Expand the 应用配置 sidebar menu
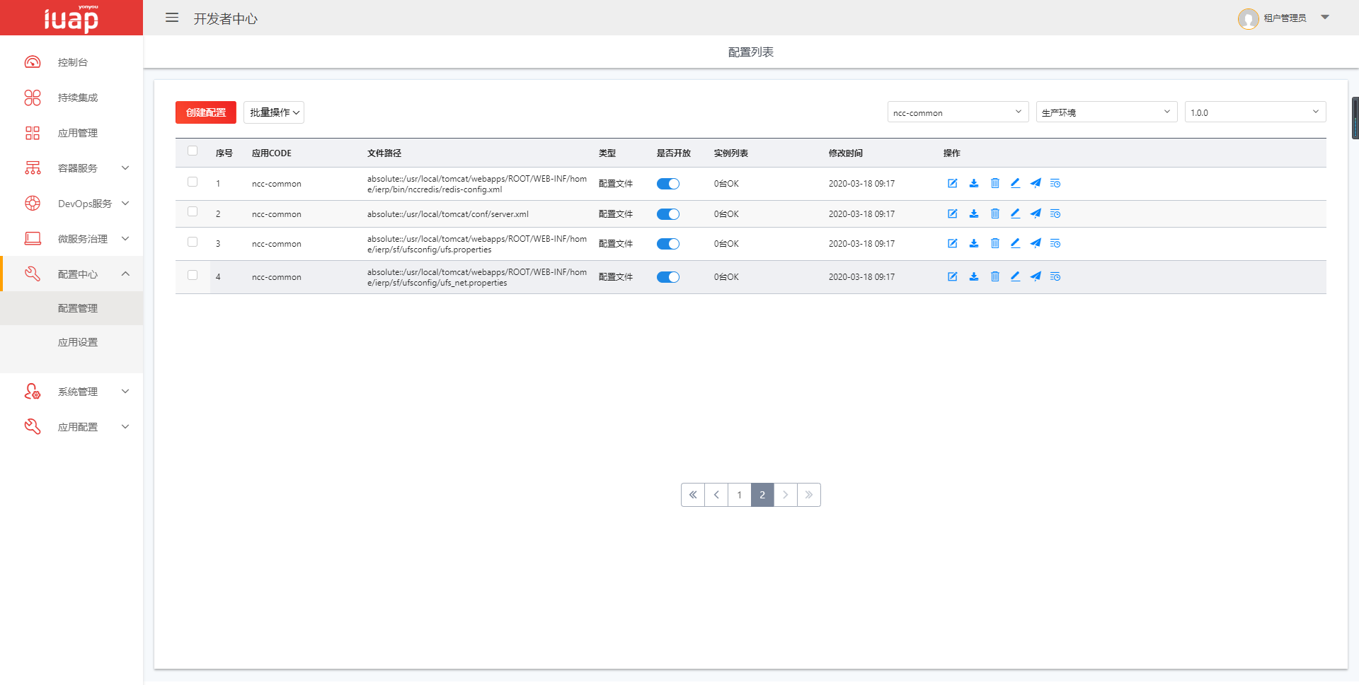Viewport: 1359px width, 685px height. tap(71, 427)
